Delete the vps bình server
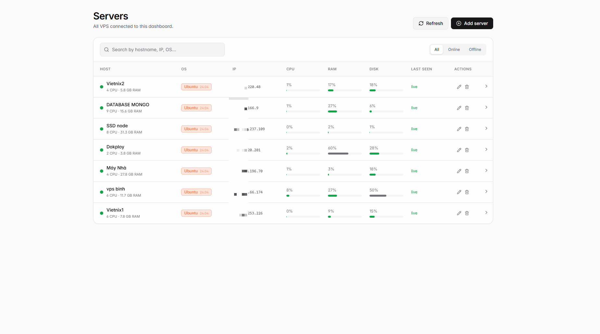Image resolution: width=600 pixels, height=334 pixels. click(467, 192)
